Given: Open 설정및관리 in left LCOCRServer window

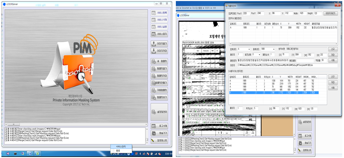Looking at the screenshot, I should [159, 112].
